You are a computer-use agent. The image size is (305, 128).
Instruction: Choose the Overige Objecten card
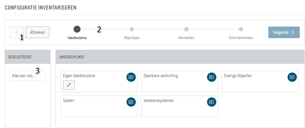[x=260, y=81]
